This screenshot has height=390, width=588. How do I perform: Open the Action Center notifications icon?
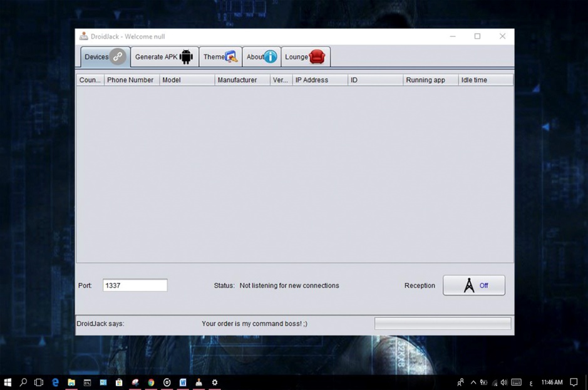point(574,382)
